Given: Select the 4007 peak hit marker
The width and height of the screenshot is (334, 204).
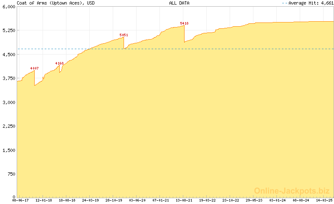Looking at the screenshot, I should tap(34, 68).
